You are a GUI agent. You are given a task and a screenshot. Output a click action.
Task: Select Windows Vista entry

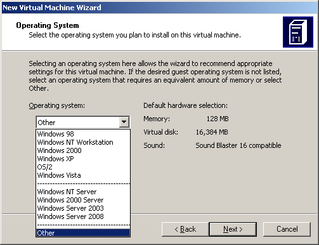83,175
